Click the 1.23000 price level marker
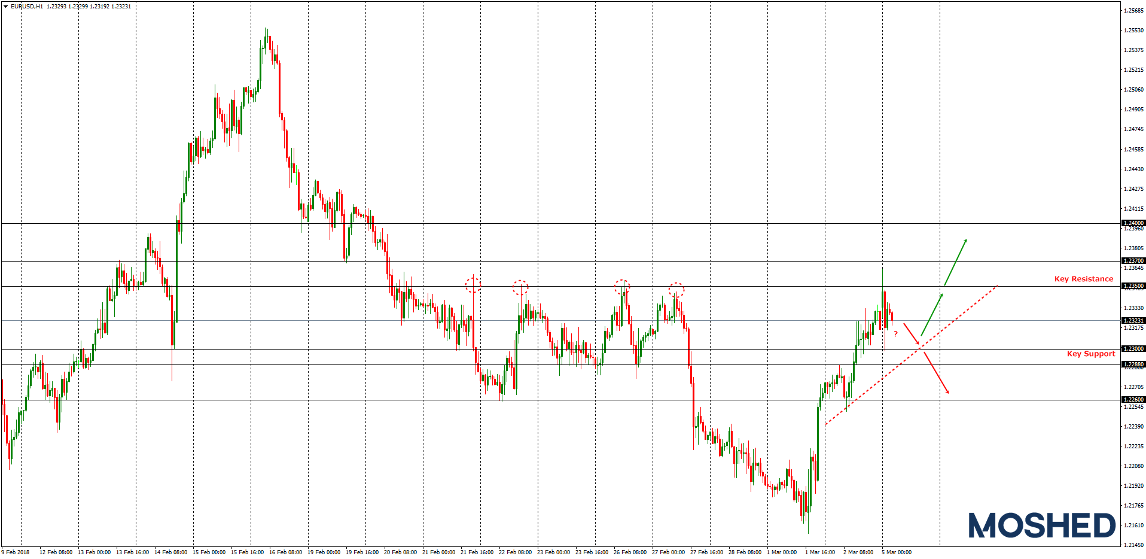The width and height of the screenshot is (1146, 559). [1133, 348]
